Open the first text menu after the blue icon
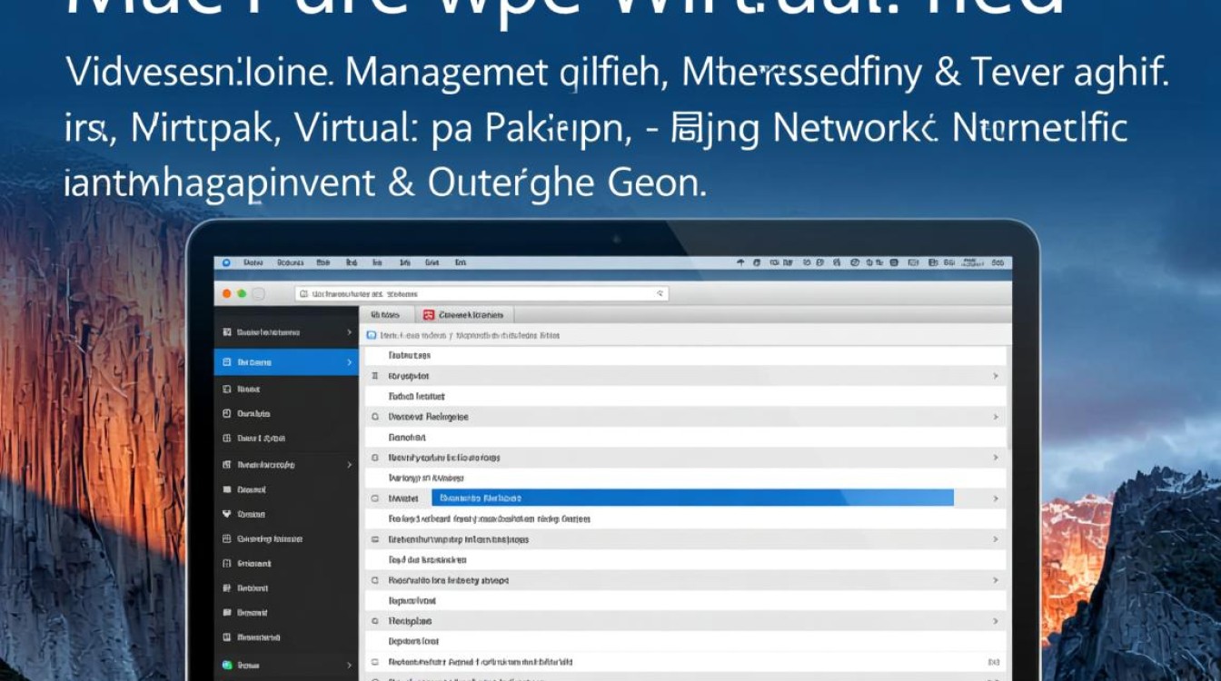 point(253,262)
